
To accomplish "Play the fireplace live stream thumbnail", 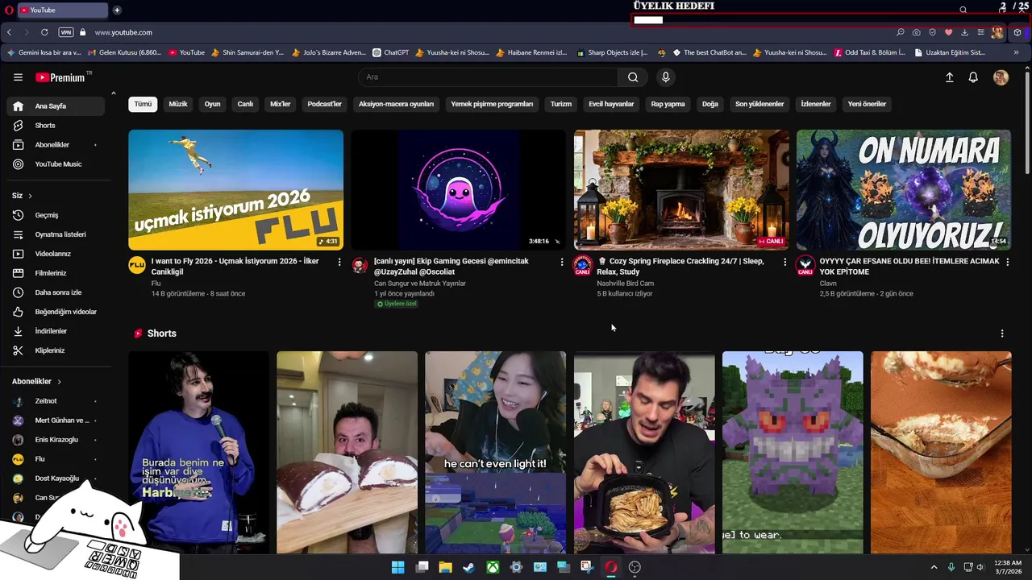I will (x=681, y=190).
